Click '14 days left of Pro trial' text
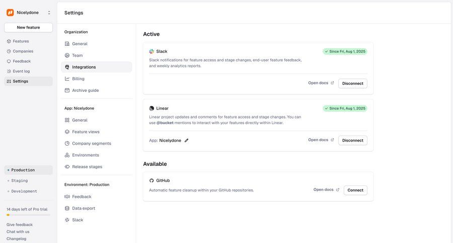453x243 pixels. 27,209
